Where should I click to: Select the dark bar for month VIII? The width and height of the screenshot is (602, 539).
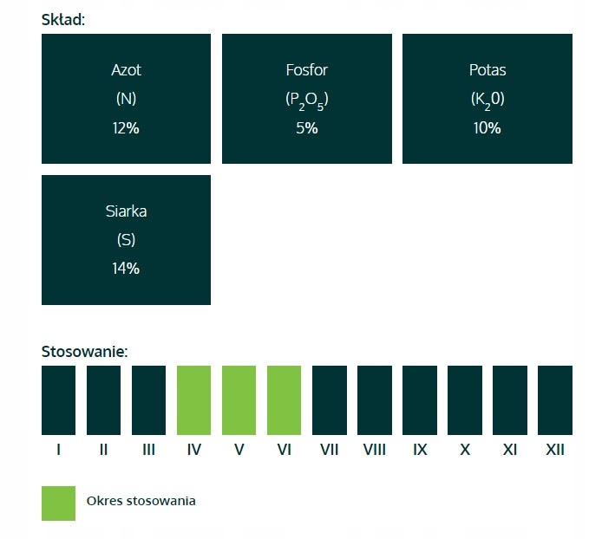click(374, 400)
